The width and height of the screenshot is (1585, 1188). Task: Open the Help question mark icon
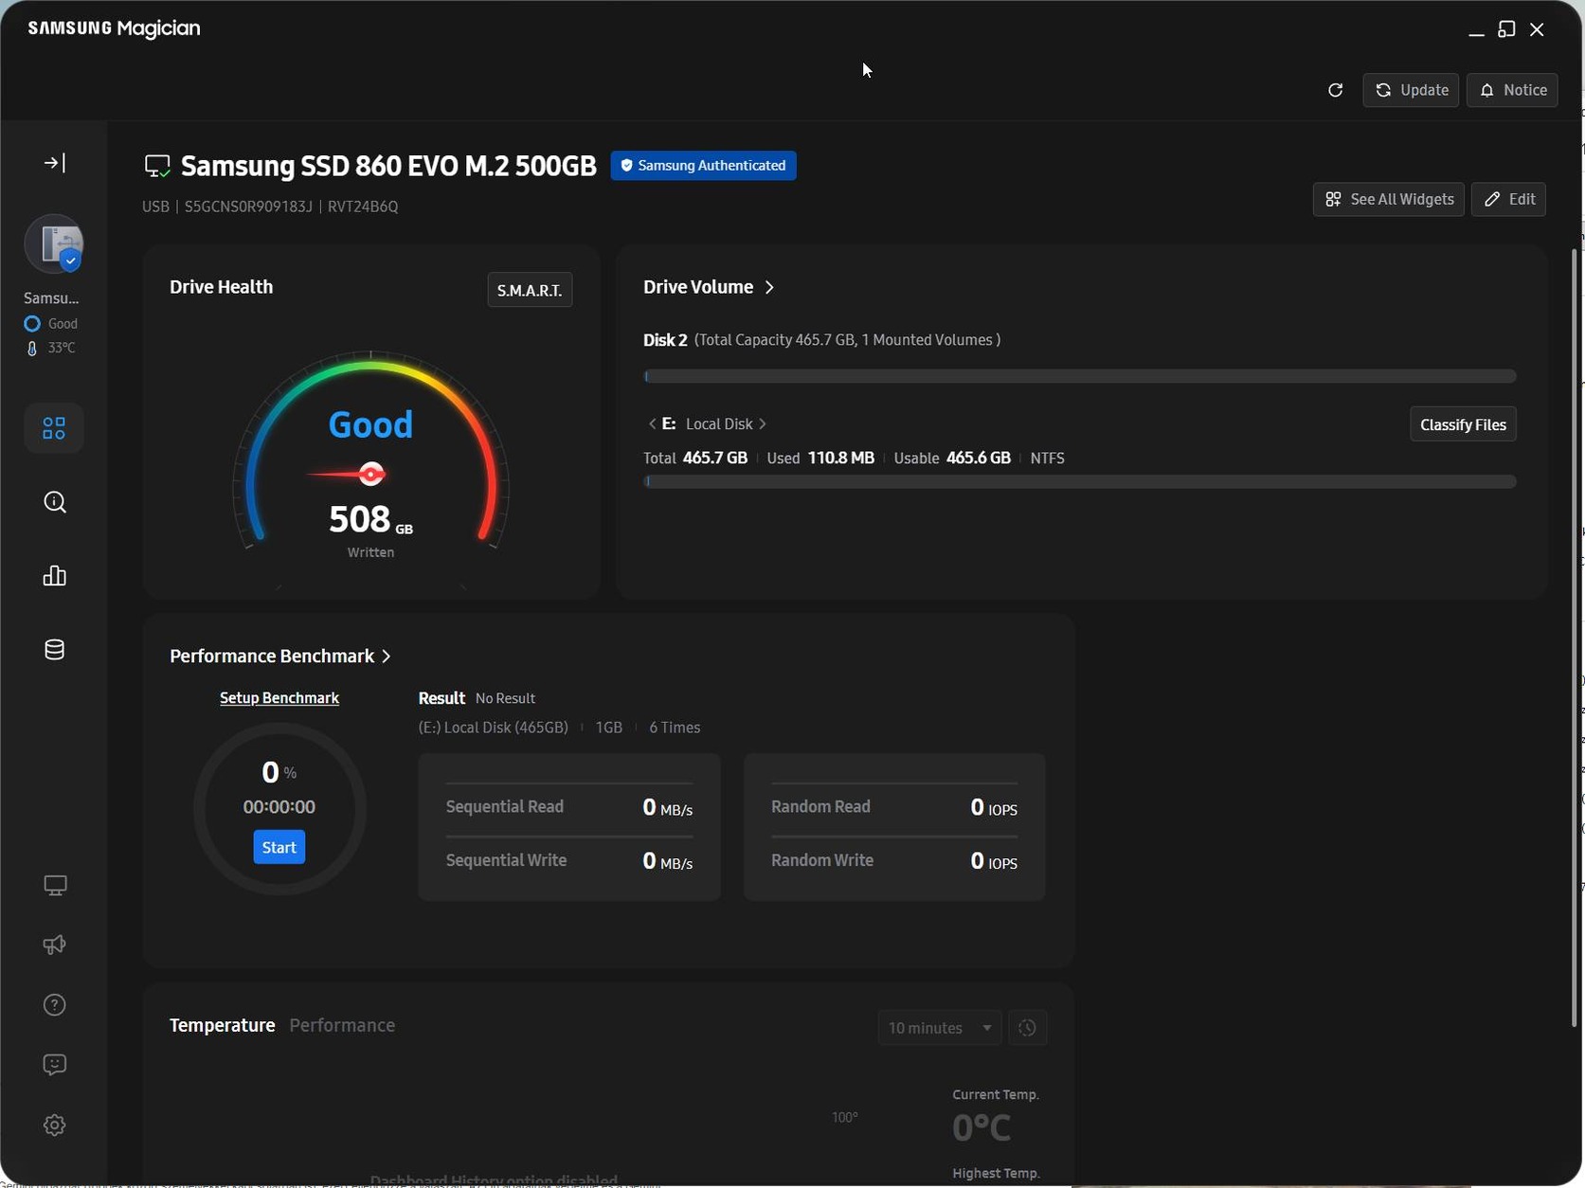tap(55, 1005)
